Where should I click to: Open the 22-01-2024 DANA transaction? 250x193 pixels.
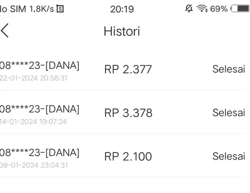(40, 65)
